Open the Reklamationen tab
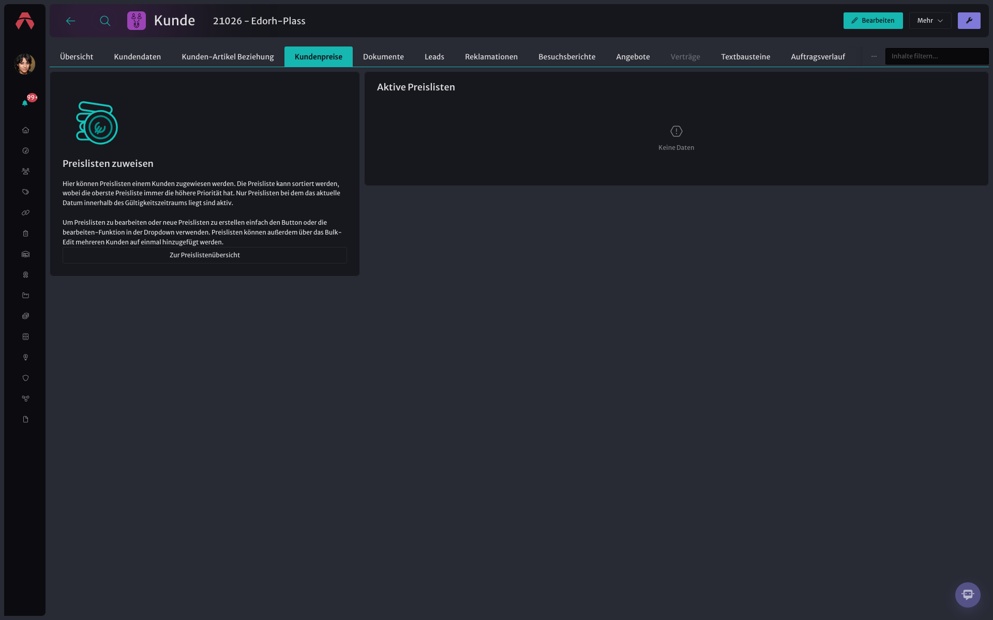The height and width of the screenshot is (620, 993). tap(491, 57)
